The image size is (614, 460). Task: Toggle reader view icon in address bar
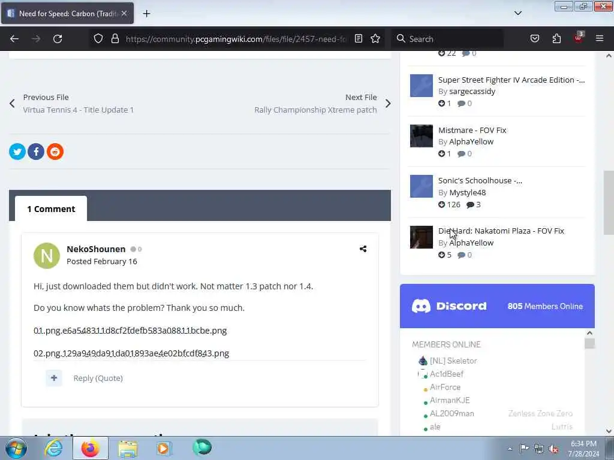(359, 38)
